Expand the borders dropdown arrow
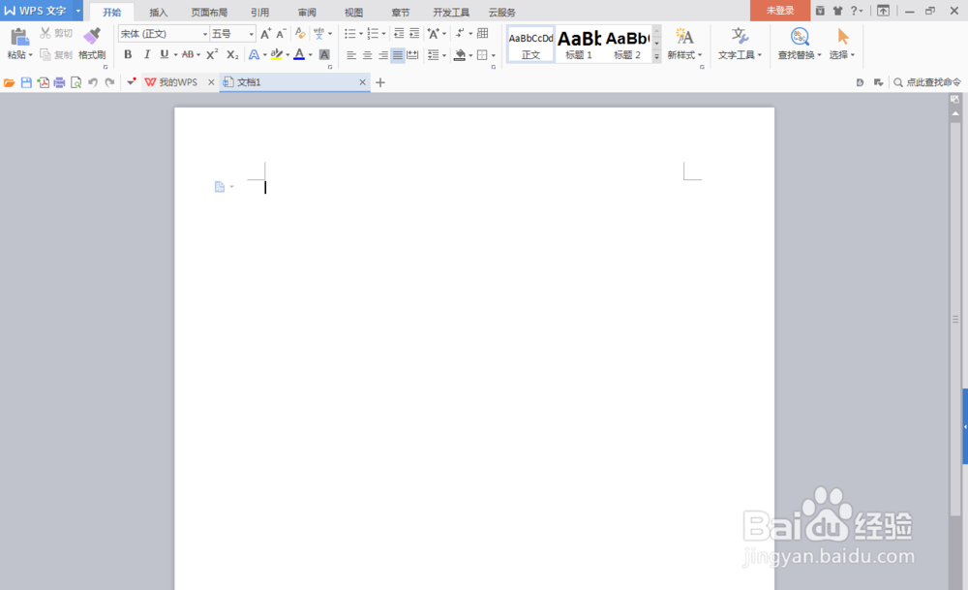This screenshot has height=590, width=968. pyautogui.click(x=494, y=55)
